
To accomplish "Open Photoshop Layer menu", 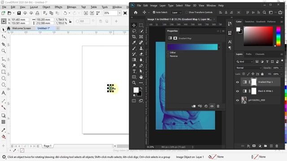I will coord(162,5).
